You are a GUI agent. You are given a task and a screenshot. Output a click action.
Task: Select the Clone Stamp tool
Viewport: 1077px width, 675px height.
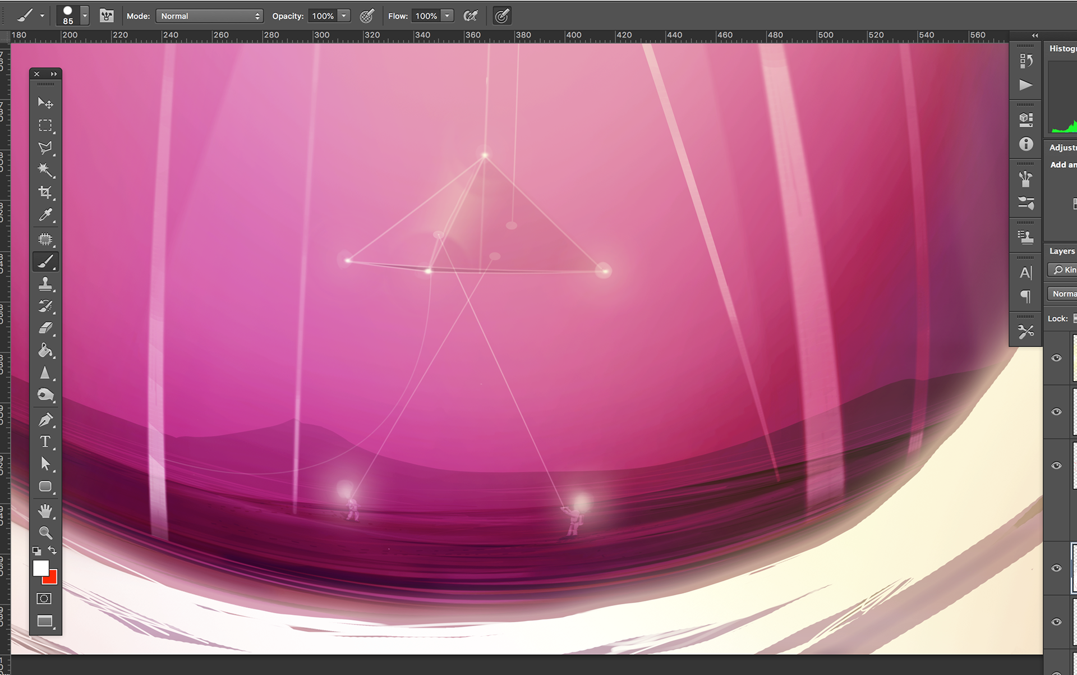click(45, 284)
